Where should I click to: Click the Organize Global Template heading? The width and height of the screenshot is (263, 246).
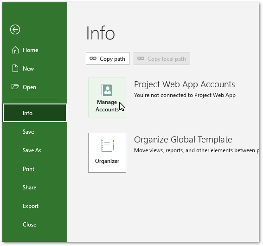[183, 140]
